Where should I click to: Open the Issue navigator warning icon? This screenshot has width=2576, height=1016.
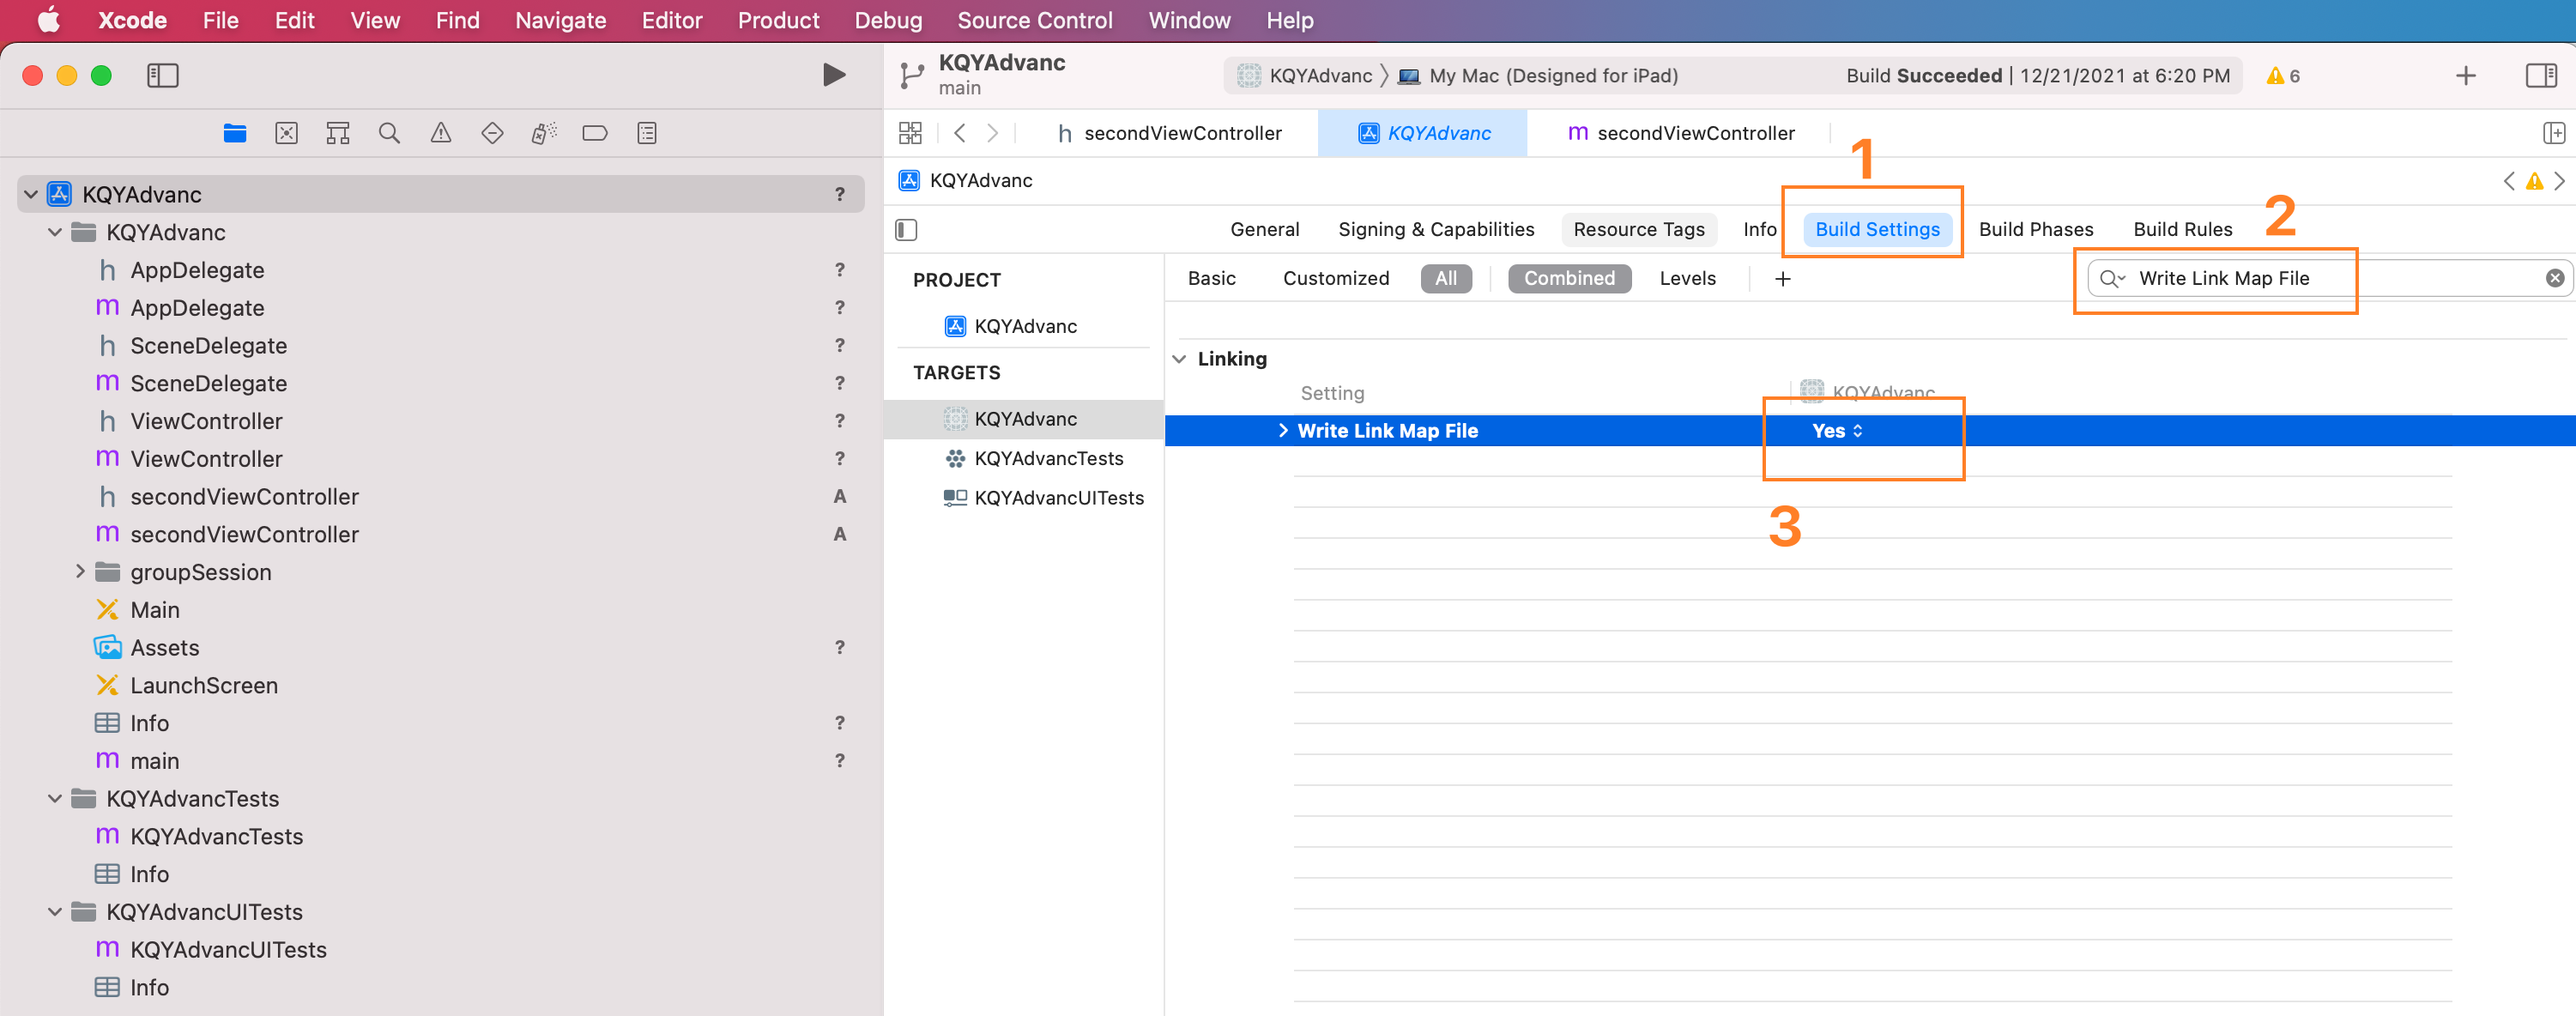coord(441,133)
